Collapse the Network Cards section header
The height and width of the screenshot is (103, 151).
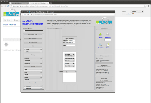33,83
